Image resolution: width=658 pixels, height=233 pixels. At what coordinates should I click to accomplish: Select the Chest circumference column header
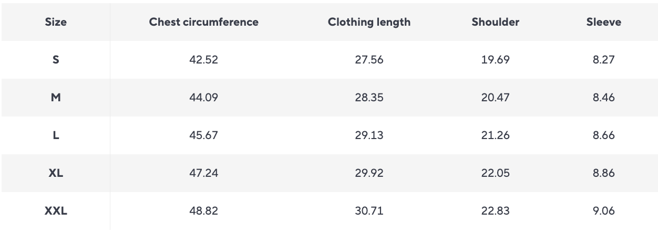point(204,22)
